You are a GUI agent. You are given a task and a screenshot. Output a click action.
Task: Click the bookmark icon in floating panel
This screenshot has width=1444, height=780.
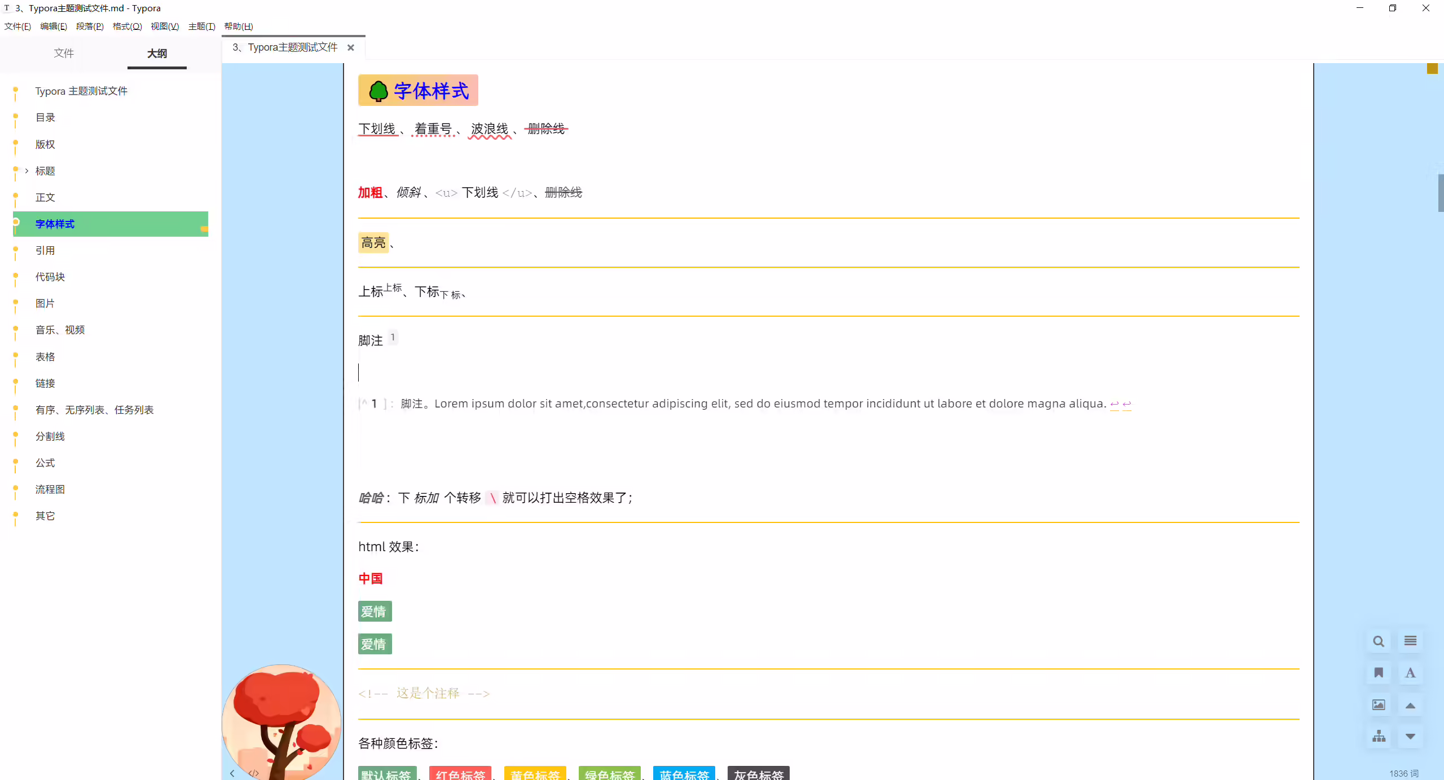(x=1379, y=673)
